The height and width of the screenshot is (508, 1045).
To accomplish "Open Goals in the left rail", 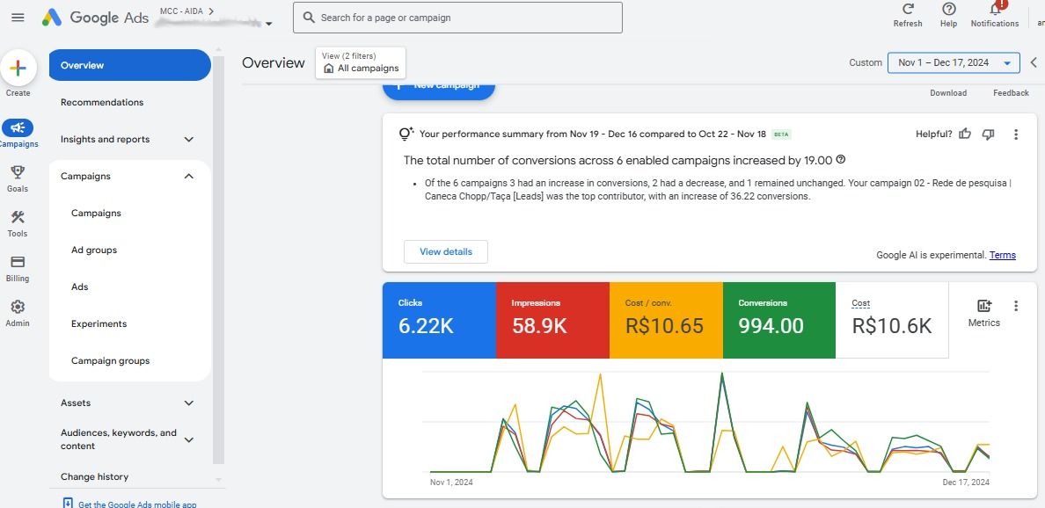I will point(18,178).
